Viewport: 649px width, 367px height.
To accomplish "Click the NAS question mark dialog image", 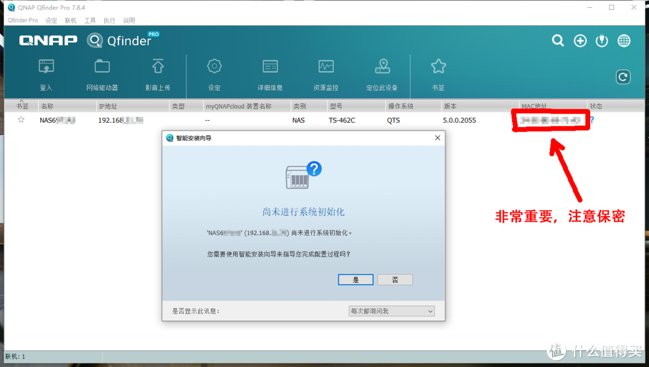I will (303, 175).
